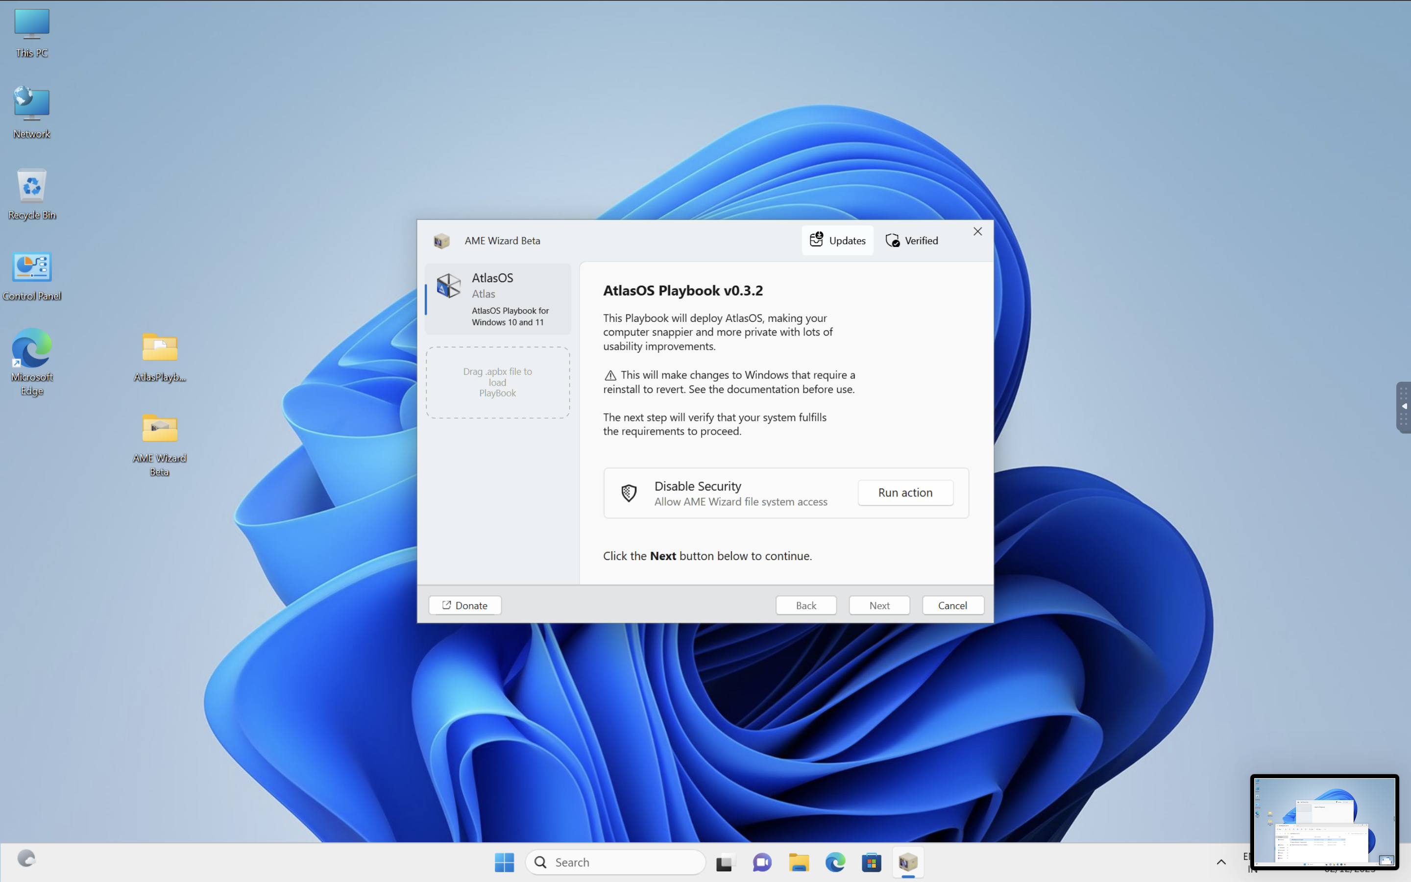Click the warning triangle icon in description
The image size is (1411, 882).
[x=610, y=375]
